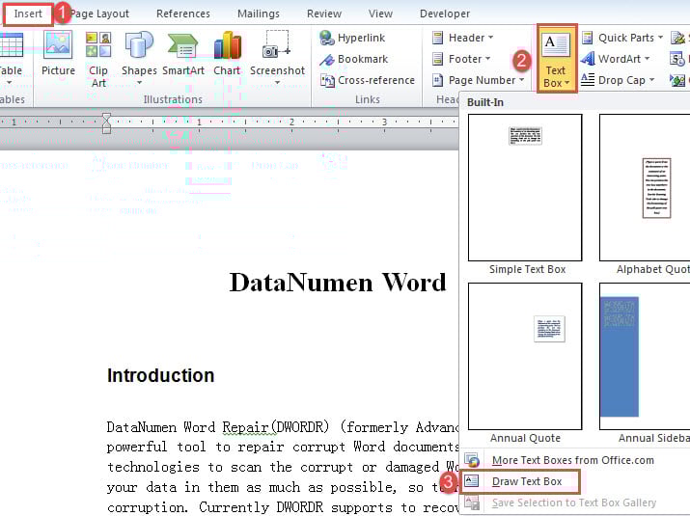The height and width of the screenshot is (516, 690).
Task: Open the References tab
Action: pos(183,14)
